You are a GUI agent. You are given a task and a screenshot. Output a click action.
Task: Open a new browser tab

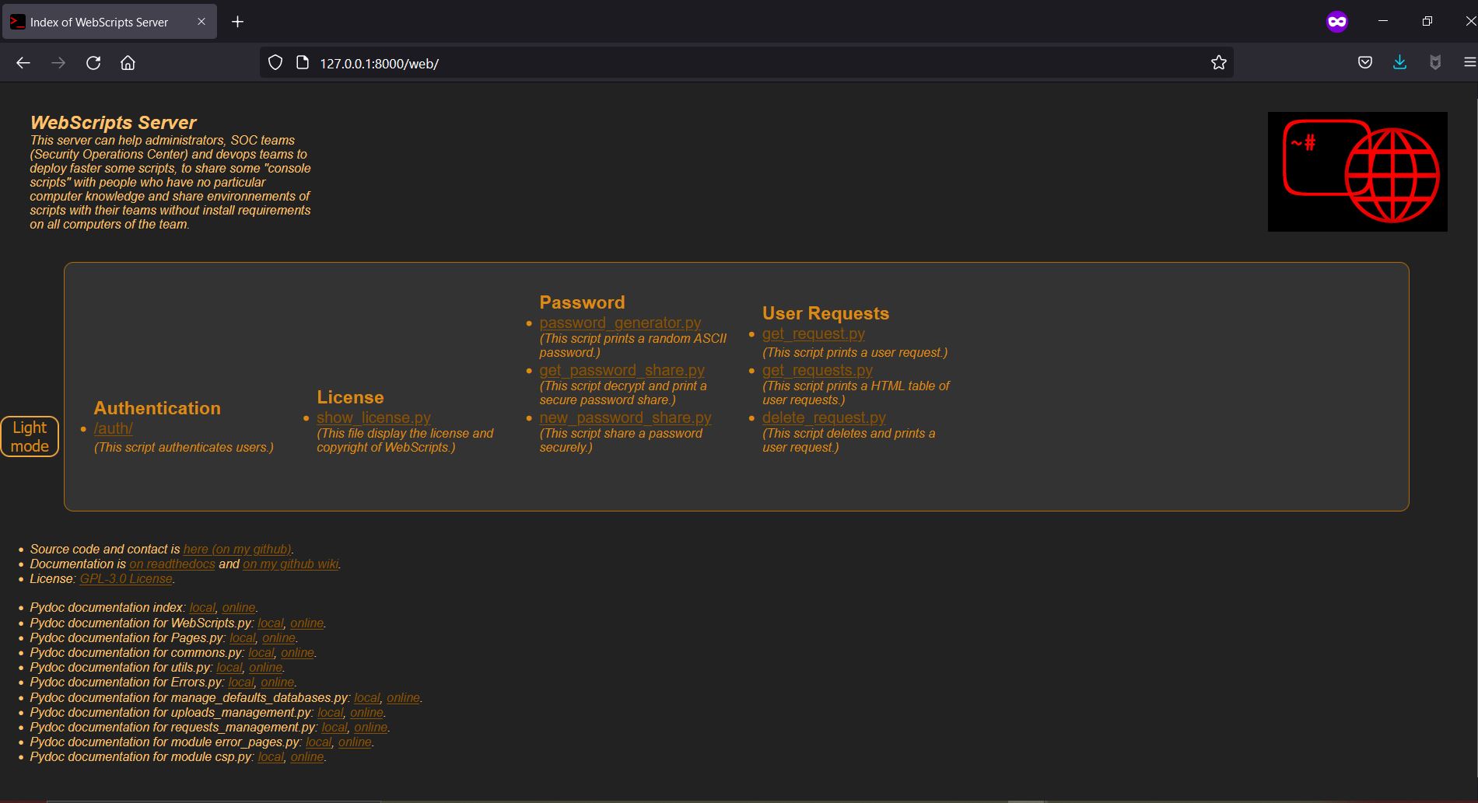[238, 22]
